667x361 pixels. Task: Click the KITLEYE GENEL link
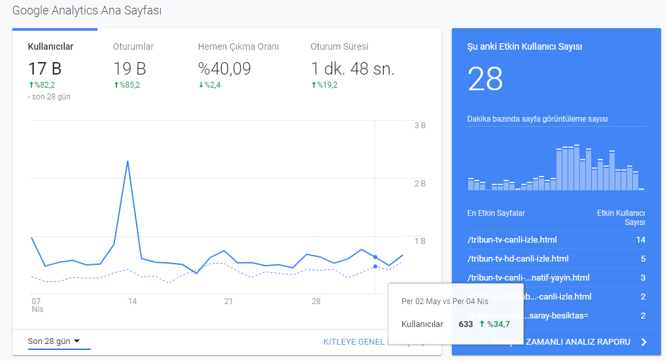pyautogui.click(x=354, y=342)
